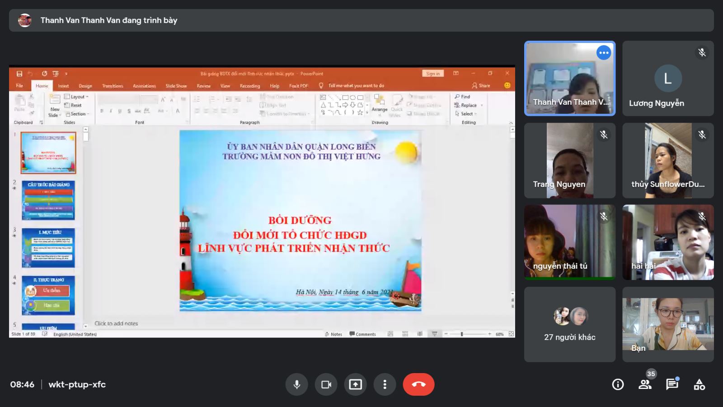723x407 pixels.
Task: Show the participants list icon
Action: pos(645,384)
